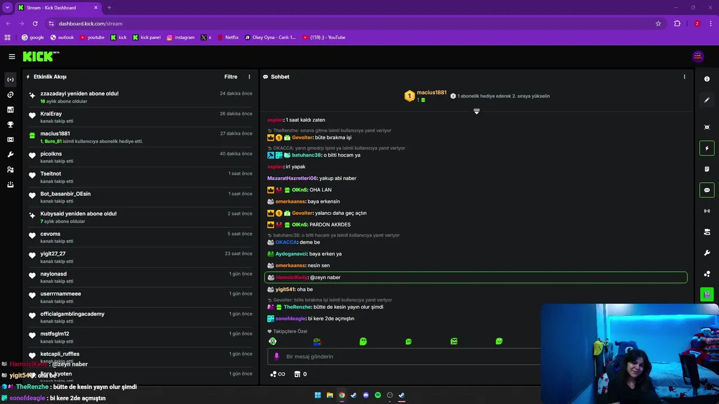Click username MazaratHazretleri06 in chat
719x404 pixels.
[292, 178]
